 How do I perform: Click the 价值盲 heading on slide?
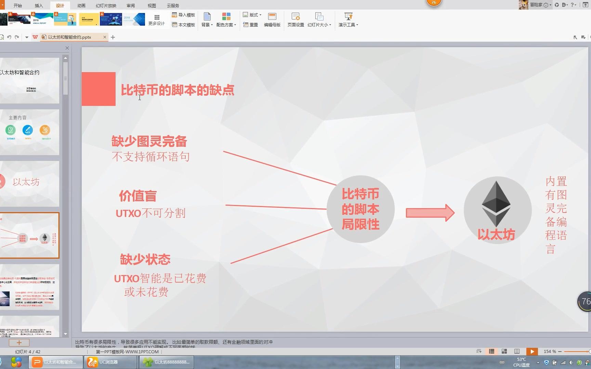pyautogui.click(x=138, y=196)
